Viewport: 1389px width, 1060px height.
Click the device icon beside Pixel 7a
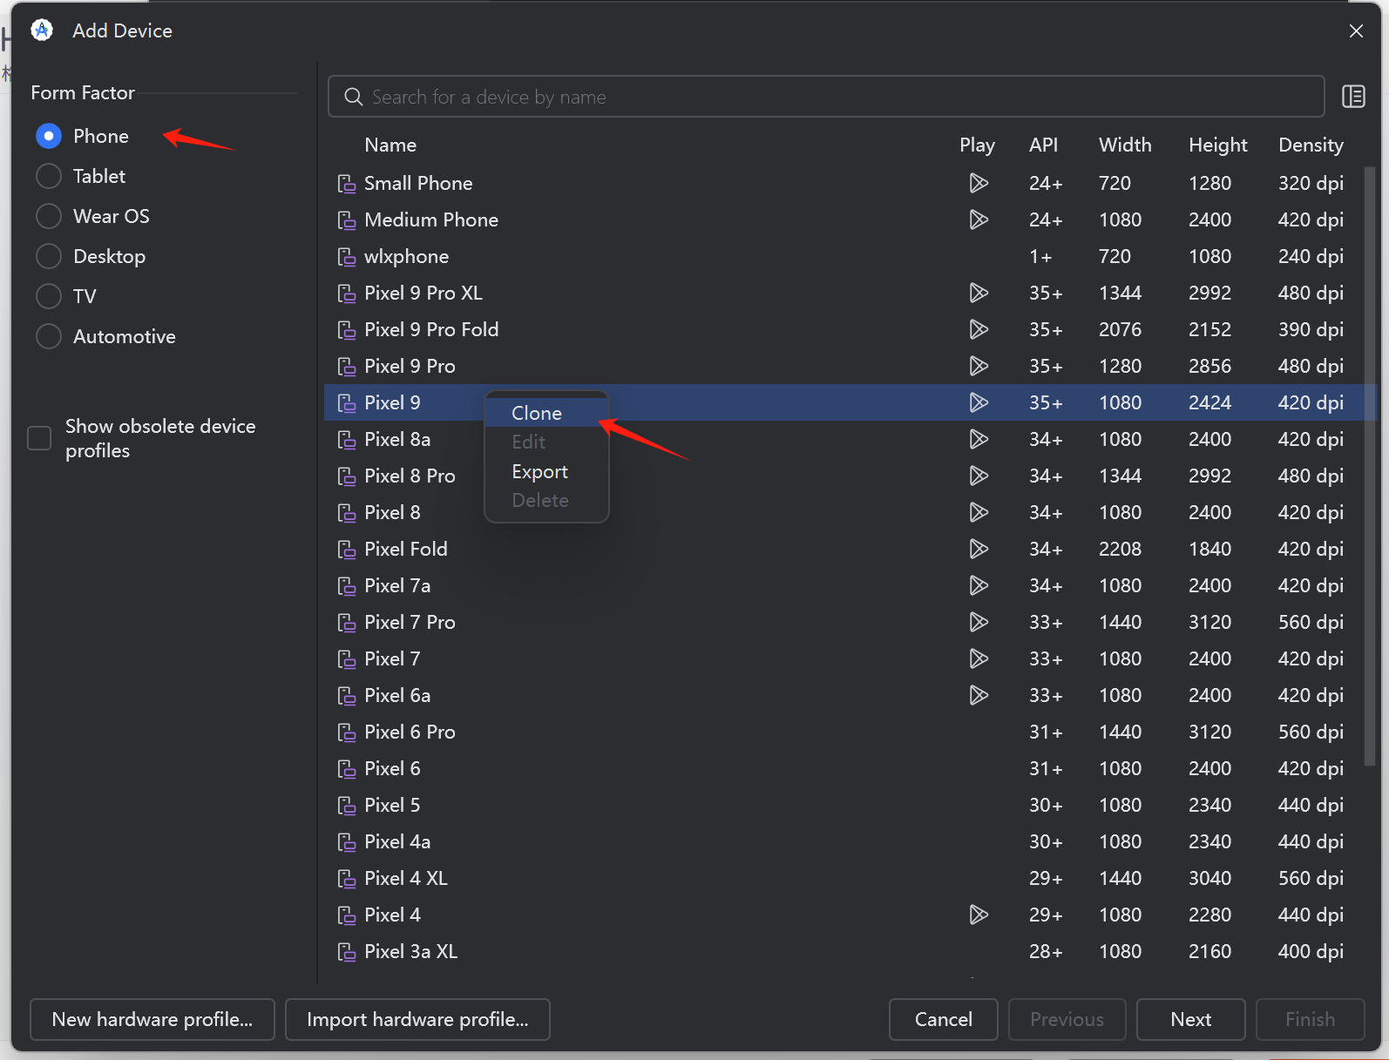click(347, 586)
